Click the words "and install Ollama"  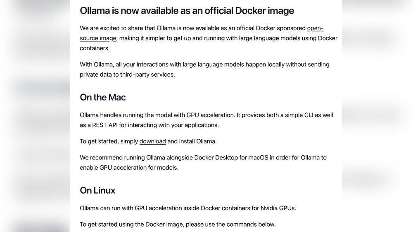tap(192, 141)
